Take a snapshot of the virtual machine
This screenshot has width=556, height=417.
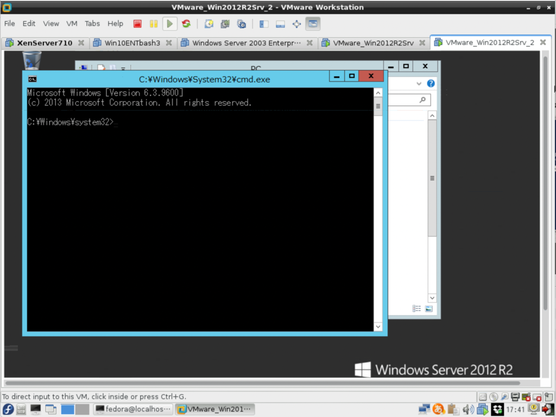point(209,24)
